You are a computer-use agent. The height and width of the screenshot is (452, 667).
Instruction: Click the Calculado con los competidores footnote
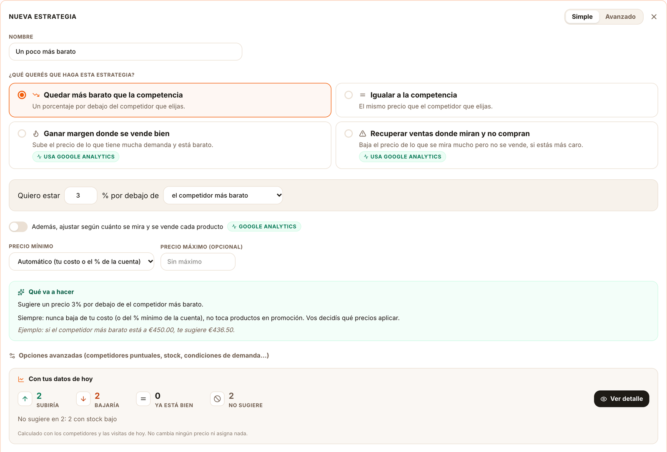(133, 434)
